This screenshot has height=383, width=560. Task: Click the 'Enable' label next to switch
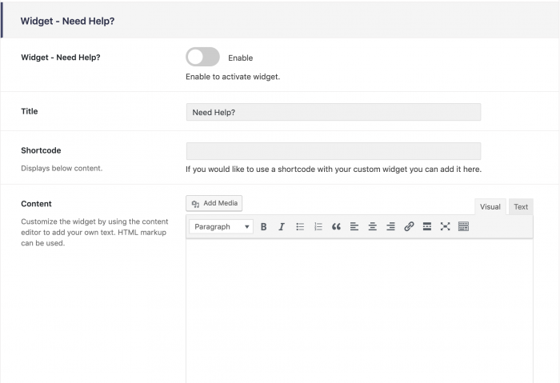point(240,58)
